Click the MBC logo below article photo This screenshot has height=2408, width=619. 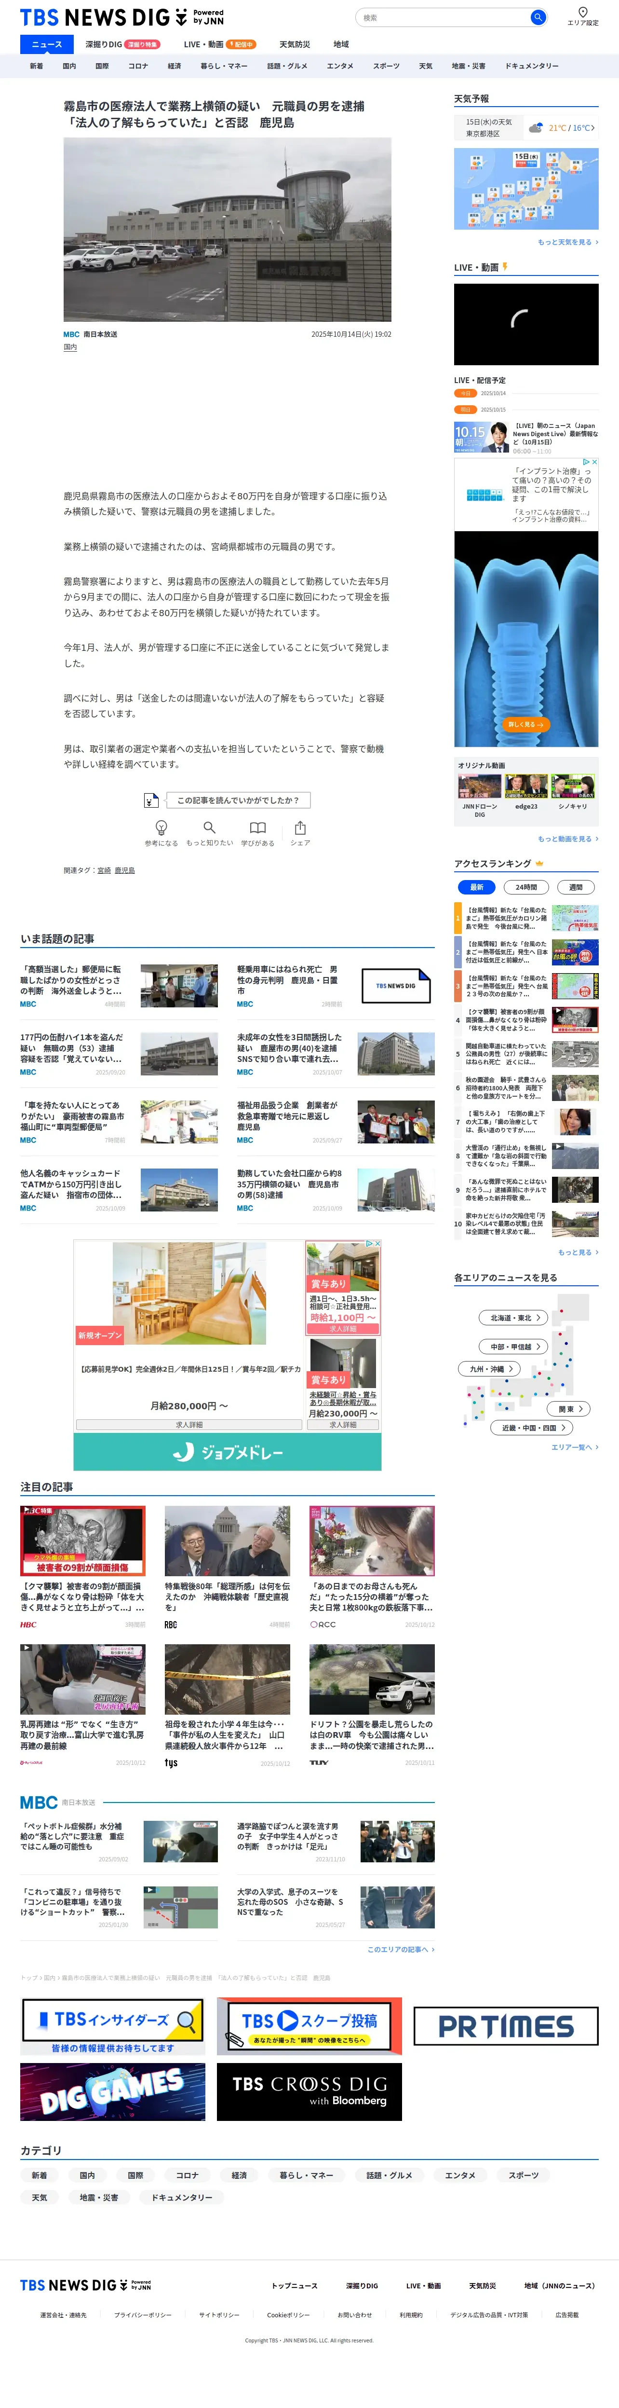coord(71,334)
